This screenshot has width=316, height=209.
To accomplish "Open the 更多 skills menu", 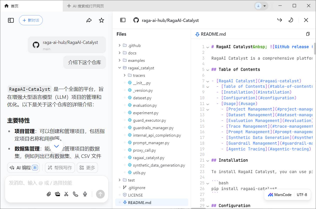I will click(87, 168).
